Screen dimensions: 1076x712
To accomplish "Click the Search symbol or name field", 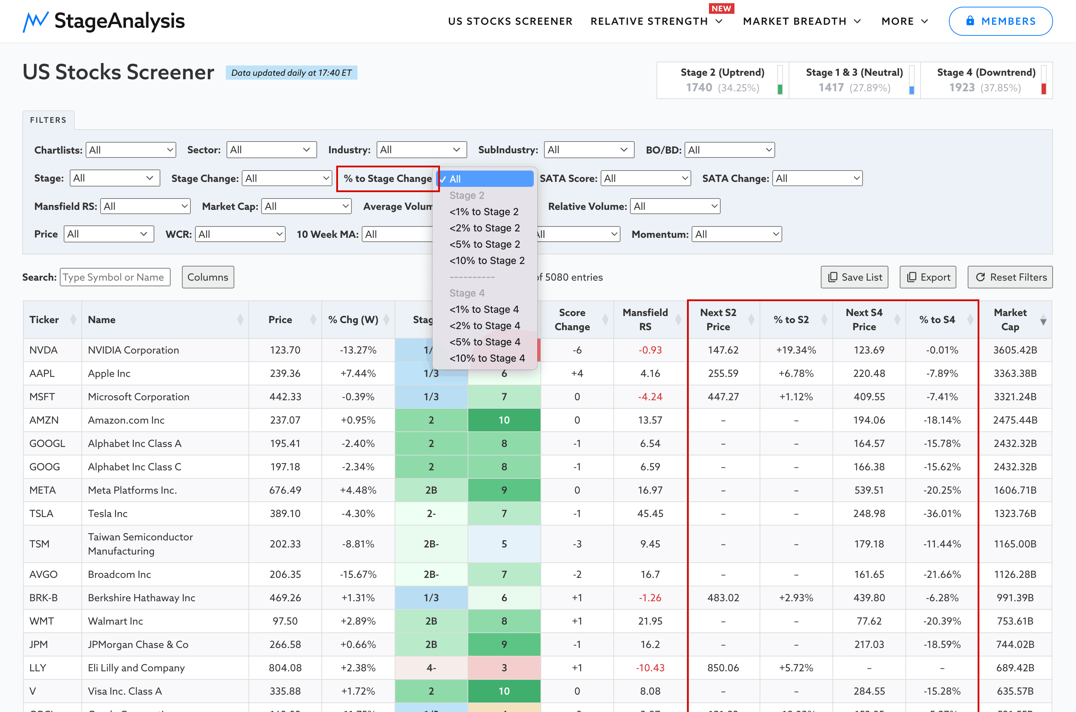I will (x=115, y=277).
